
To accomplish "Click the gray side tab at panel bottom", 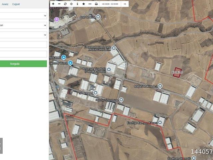I will coord(1,146).
